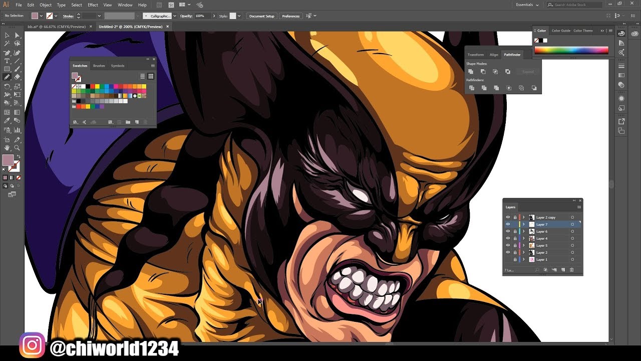This screenshot has height=361, width=641.
Task: Switch to Transform panel tab
Action: 476,55
